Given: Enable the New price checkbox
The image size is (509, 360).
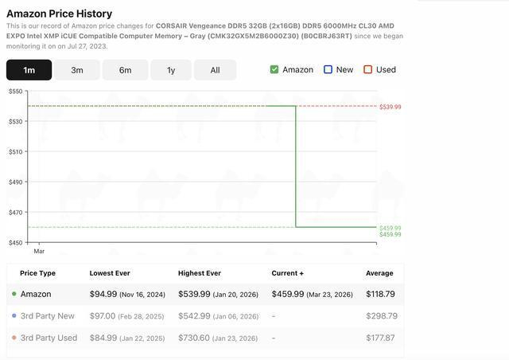Looking at the screenshot, I should pos(328,69).
